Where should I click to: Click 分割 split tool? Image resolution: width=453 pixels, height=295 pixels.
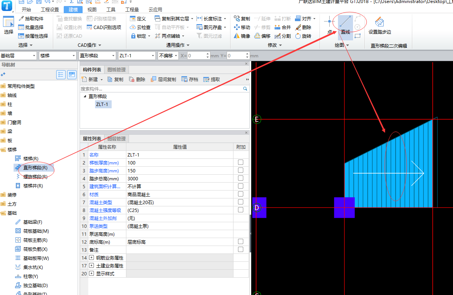click(x=283, y=36)
